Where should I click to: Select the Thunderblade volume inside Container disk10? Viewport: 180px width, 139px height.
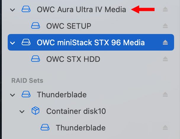click(x=81, y=128)
